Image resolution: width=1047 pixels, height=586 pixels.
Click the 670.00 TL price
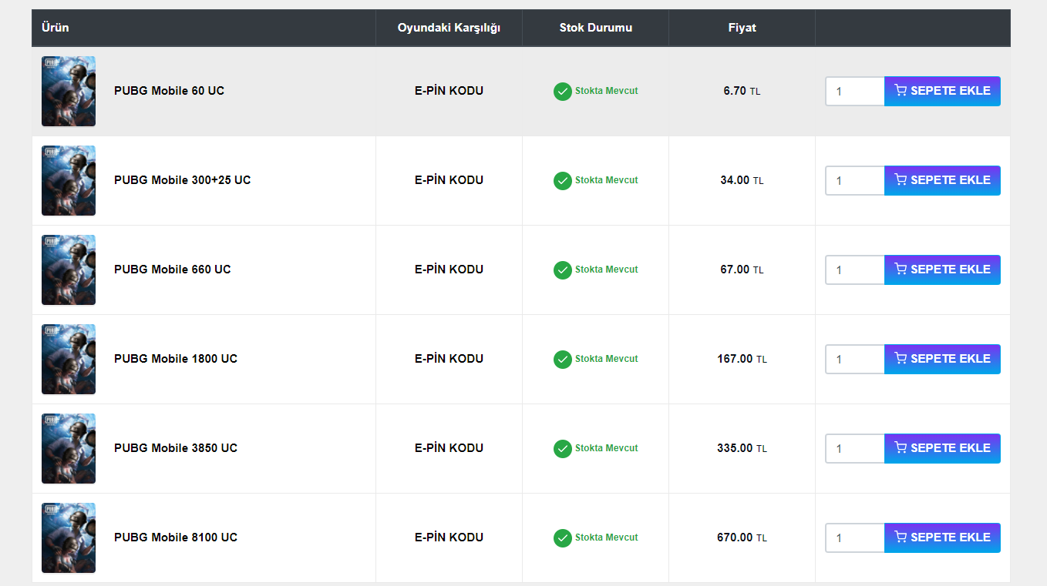(x=742, y=537)
